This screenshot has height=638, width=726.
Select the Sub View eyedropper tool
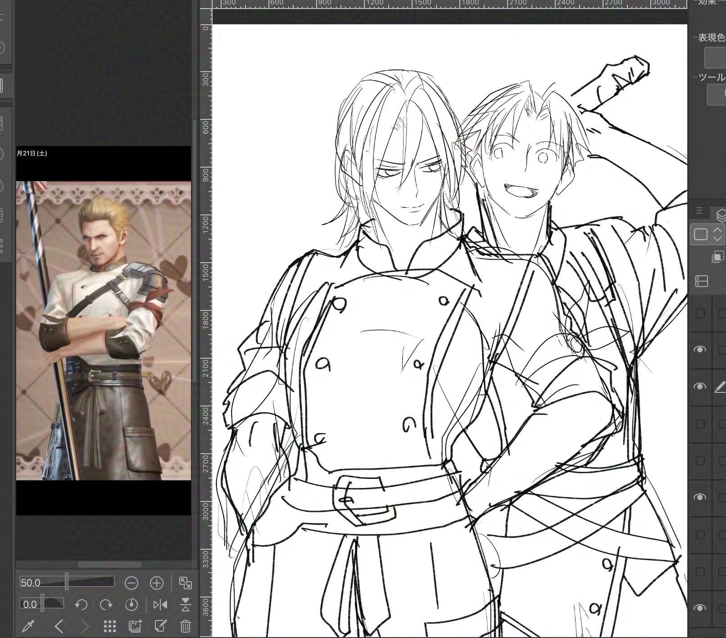coord(28,626)
